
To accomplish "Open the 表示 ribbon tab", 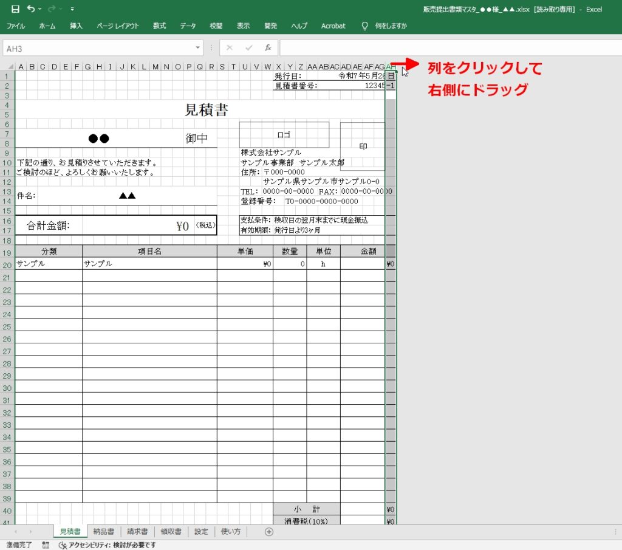I will tap(243, 26).
